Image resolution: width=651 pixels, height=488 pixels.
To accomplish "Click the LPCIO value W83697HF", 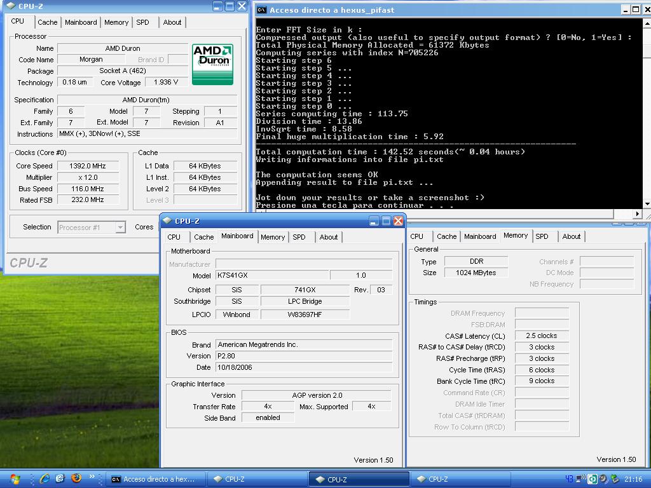I will (305, 315).
